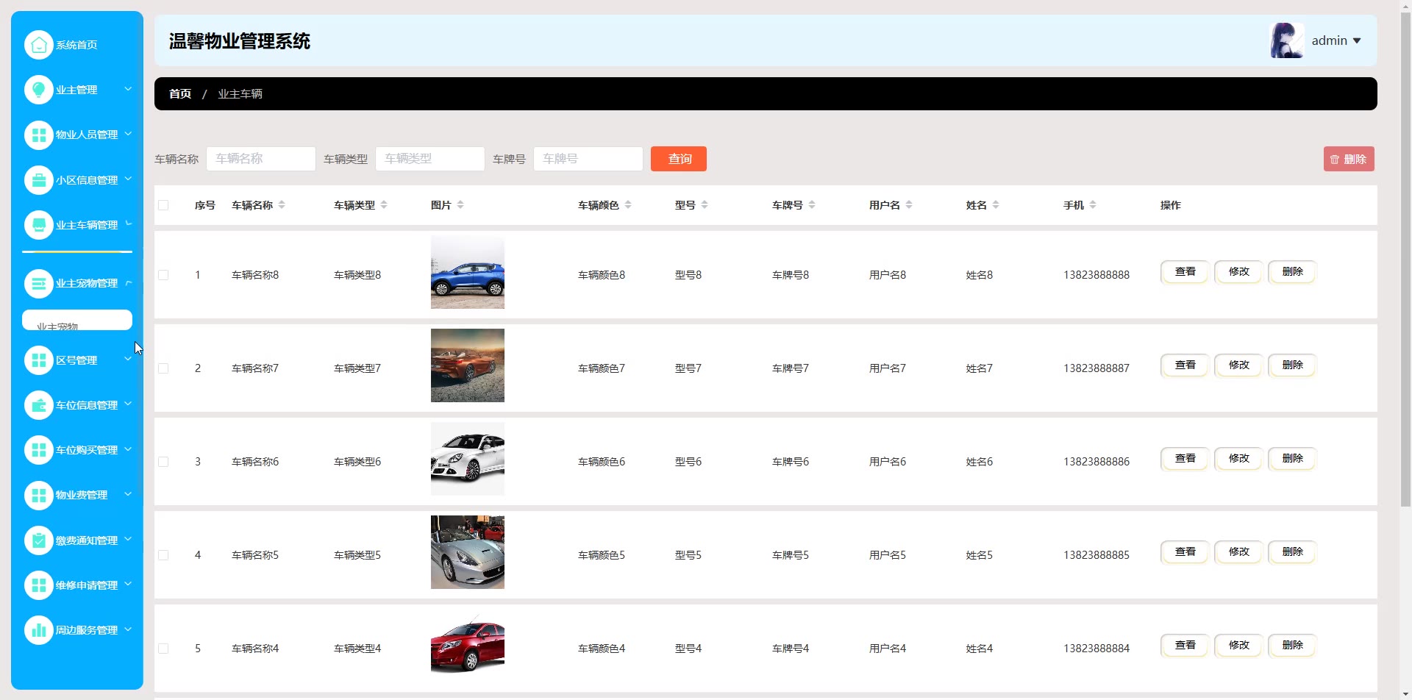Click the 车牌号 search input field
This screenshot has width=1412, height=700.
(588, 159)
